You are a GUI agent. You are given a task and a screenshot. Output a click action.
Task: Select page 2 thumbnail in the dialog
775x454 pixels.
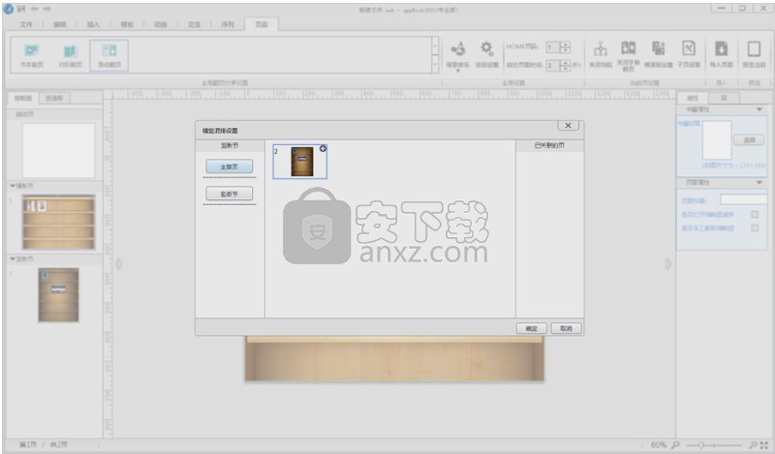click(300, 161)
